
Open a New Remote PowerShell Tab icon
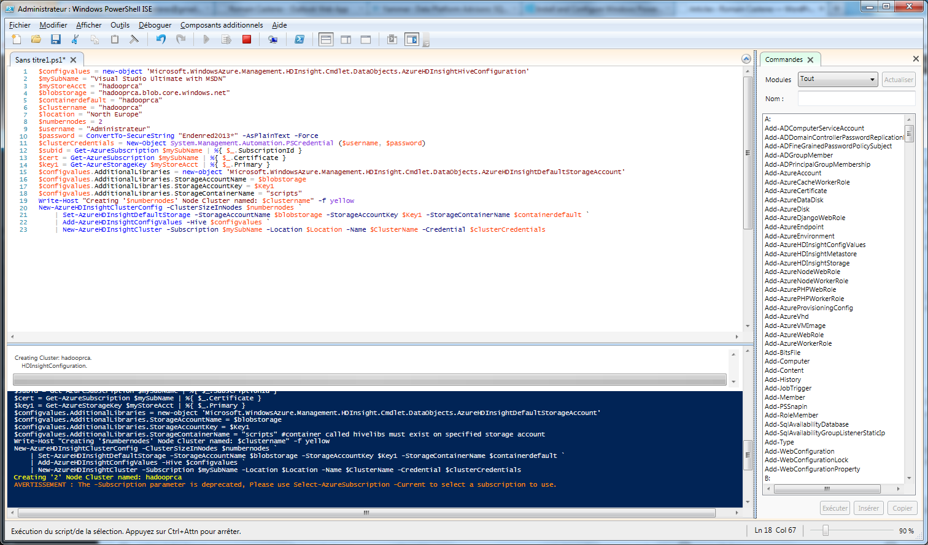(x=271, y=39)
